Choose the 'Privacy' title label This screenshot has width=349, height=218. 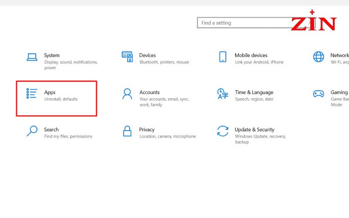(x=147, y=129)
